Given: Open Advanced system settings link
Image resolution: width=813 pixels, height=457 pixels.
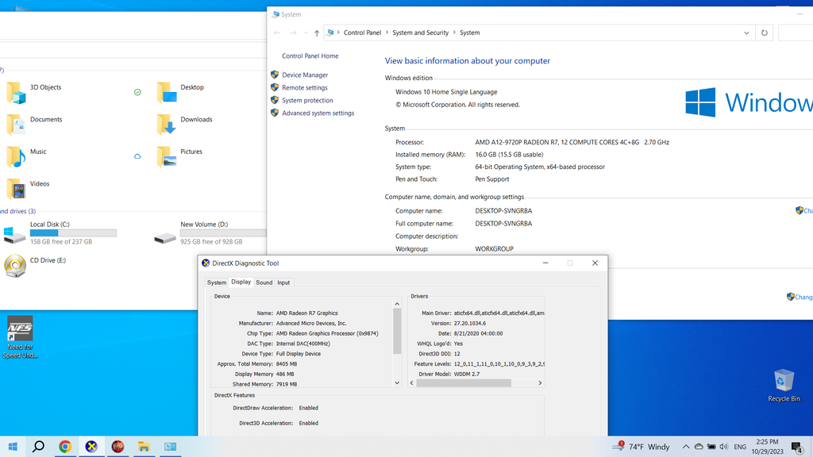Looking at the screenshot, I should point(318,113).
